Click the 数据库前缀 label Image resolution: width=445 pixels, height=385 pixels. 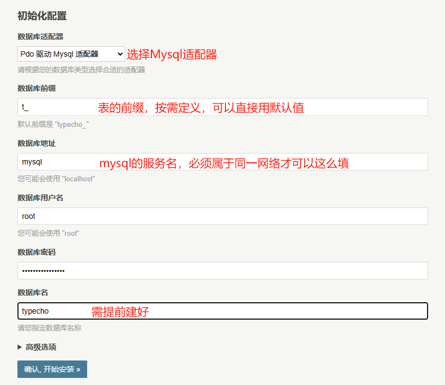[36, 88]
